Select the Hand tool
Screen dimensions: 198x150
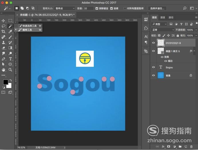pyautogui.click(x=3, y=70)
